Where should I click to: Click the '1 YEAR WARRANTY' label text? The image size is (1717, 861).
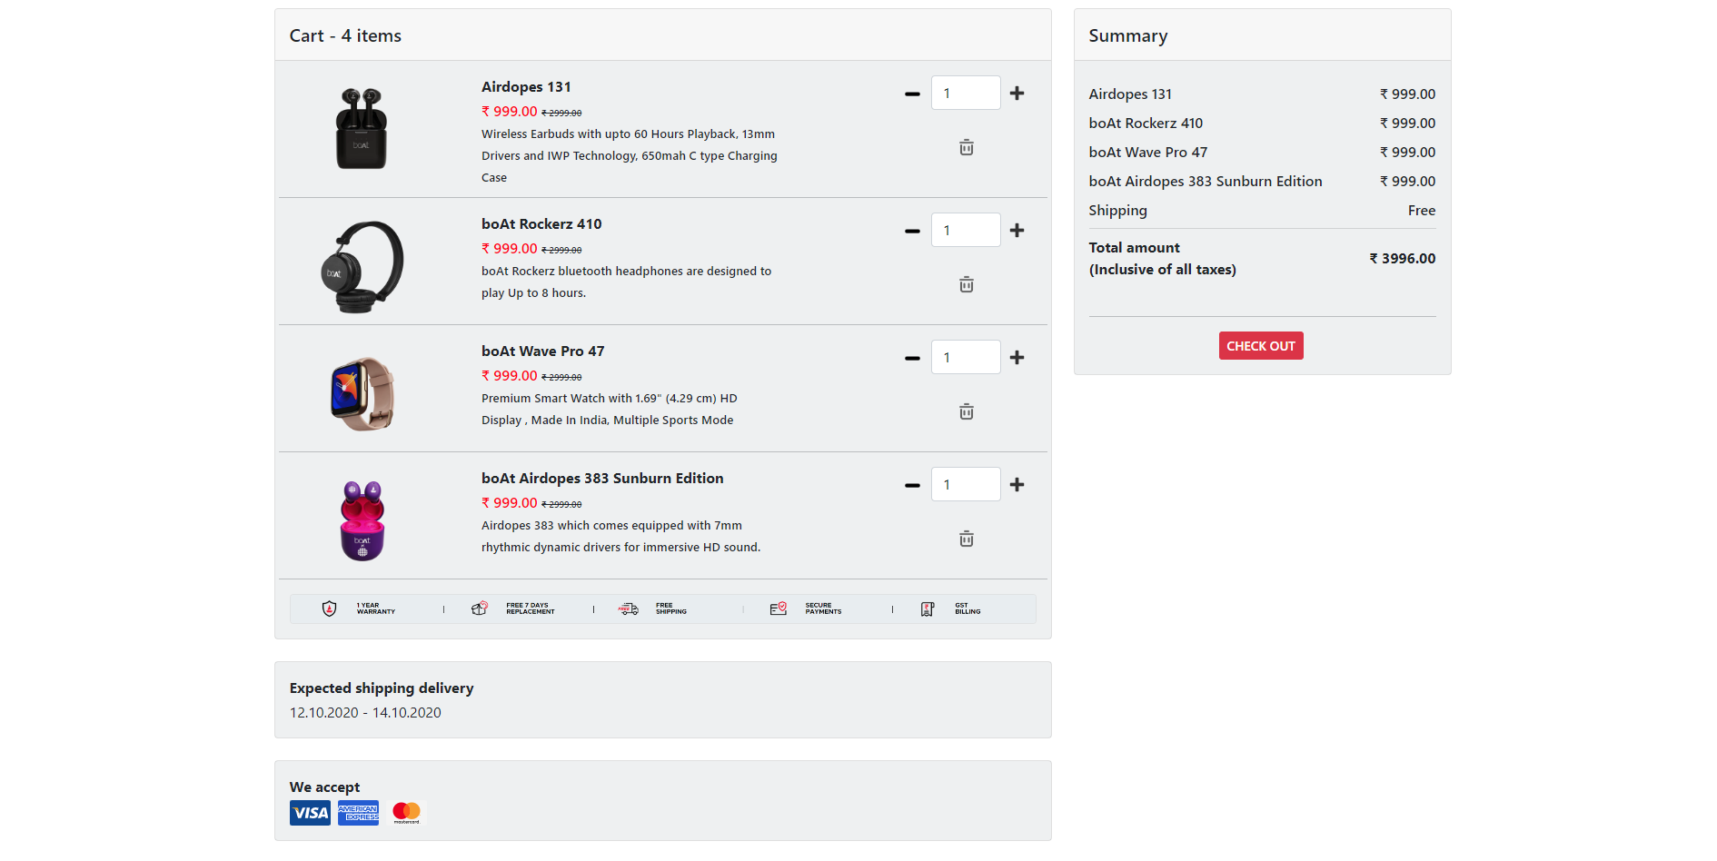[x=376, y=609]
